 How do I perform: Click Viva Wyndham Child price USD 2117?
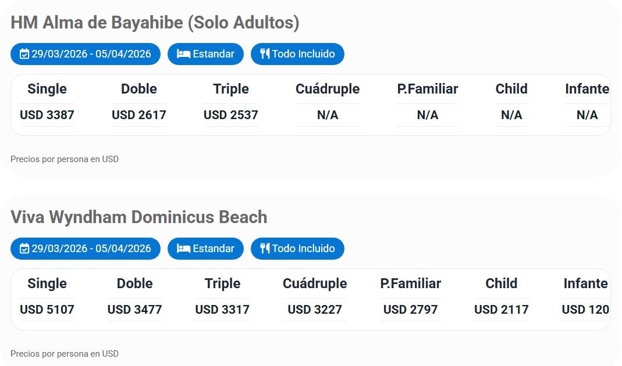click(502, 310)
